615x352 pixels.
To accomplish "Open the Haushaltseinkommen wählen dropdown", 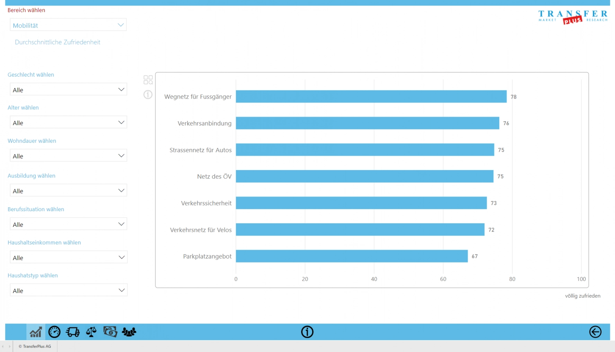I will coord(68,257).
